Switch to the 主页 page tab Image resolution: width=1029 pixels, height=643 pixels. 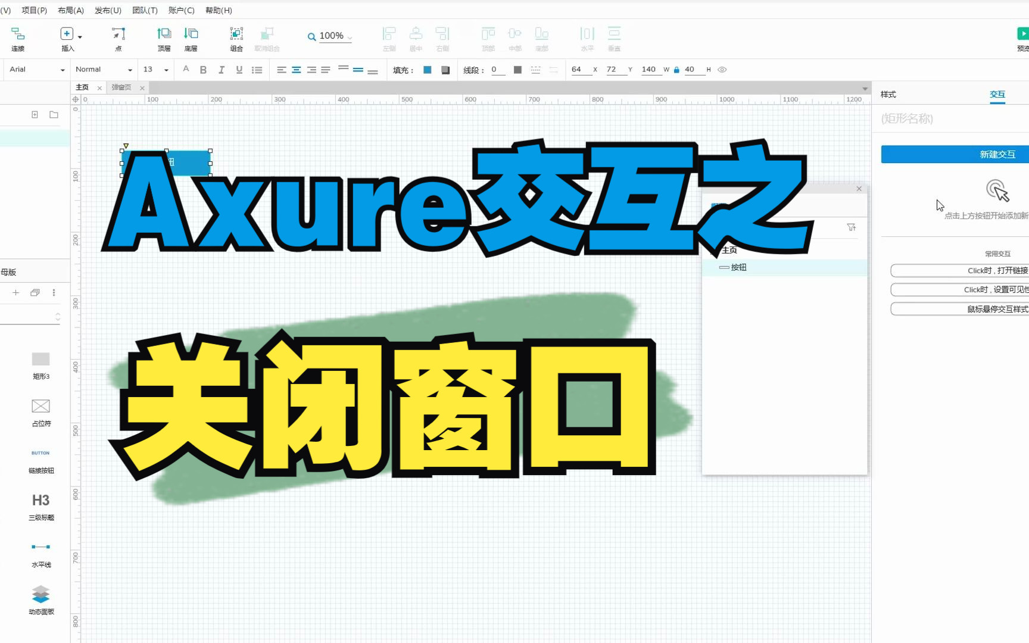[82, 88]
